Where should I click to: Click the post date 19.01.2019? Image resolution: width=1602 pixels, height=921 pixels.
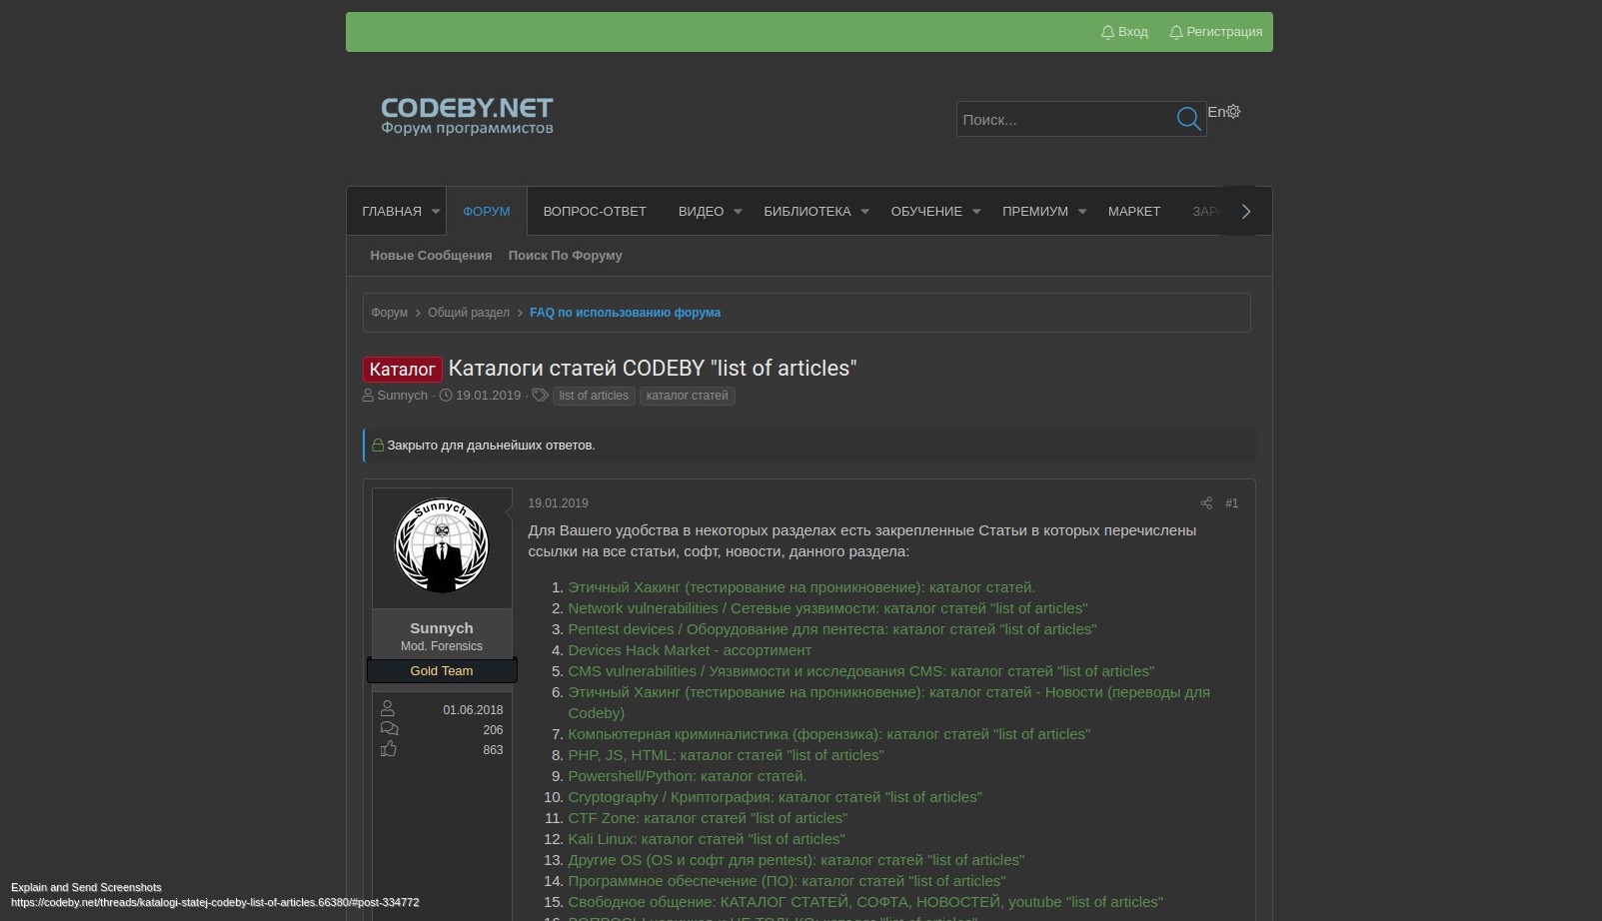coord(558,503)
